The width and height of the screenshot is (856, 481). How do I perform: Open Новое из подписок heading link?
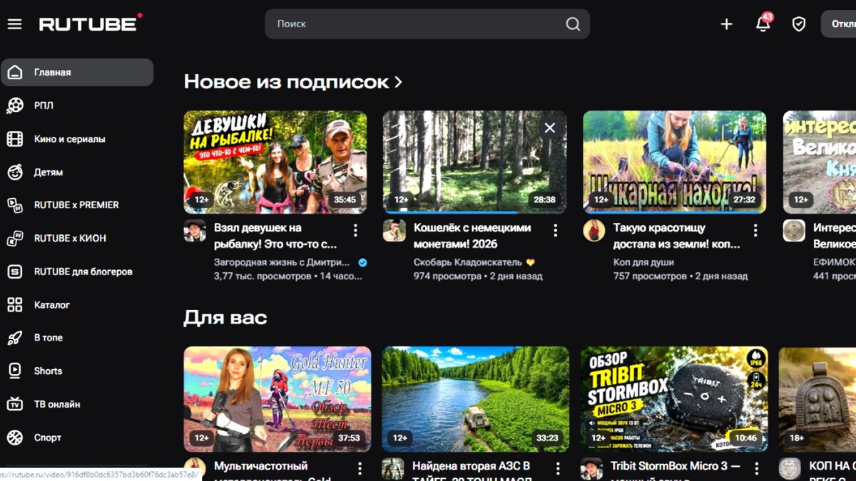(x=286, y=82)
